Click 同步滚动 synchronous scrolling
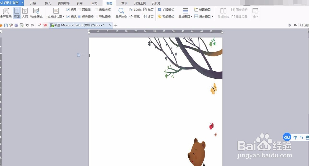The height and width of the screenshot is (166, 309). (x=239, y=10)
